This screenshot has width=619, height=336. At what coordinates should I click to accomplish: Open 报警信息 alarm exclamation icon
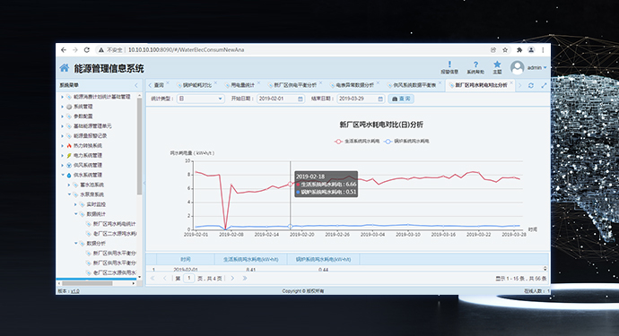449,65
